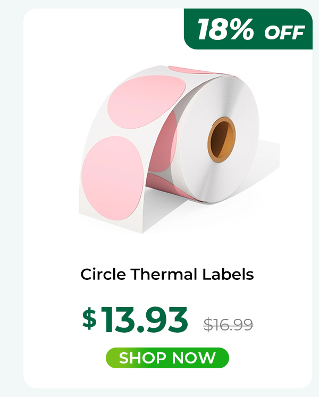Click the word "Circle" in the title

click(103, 275)
